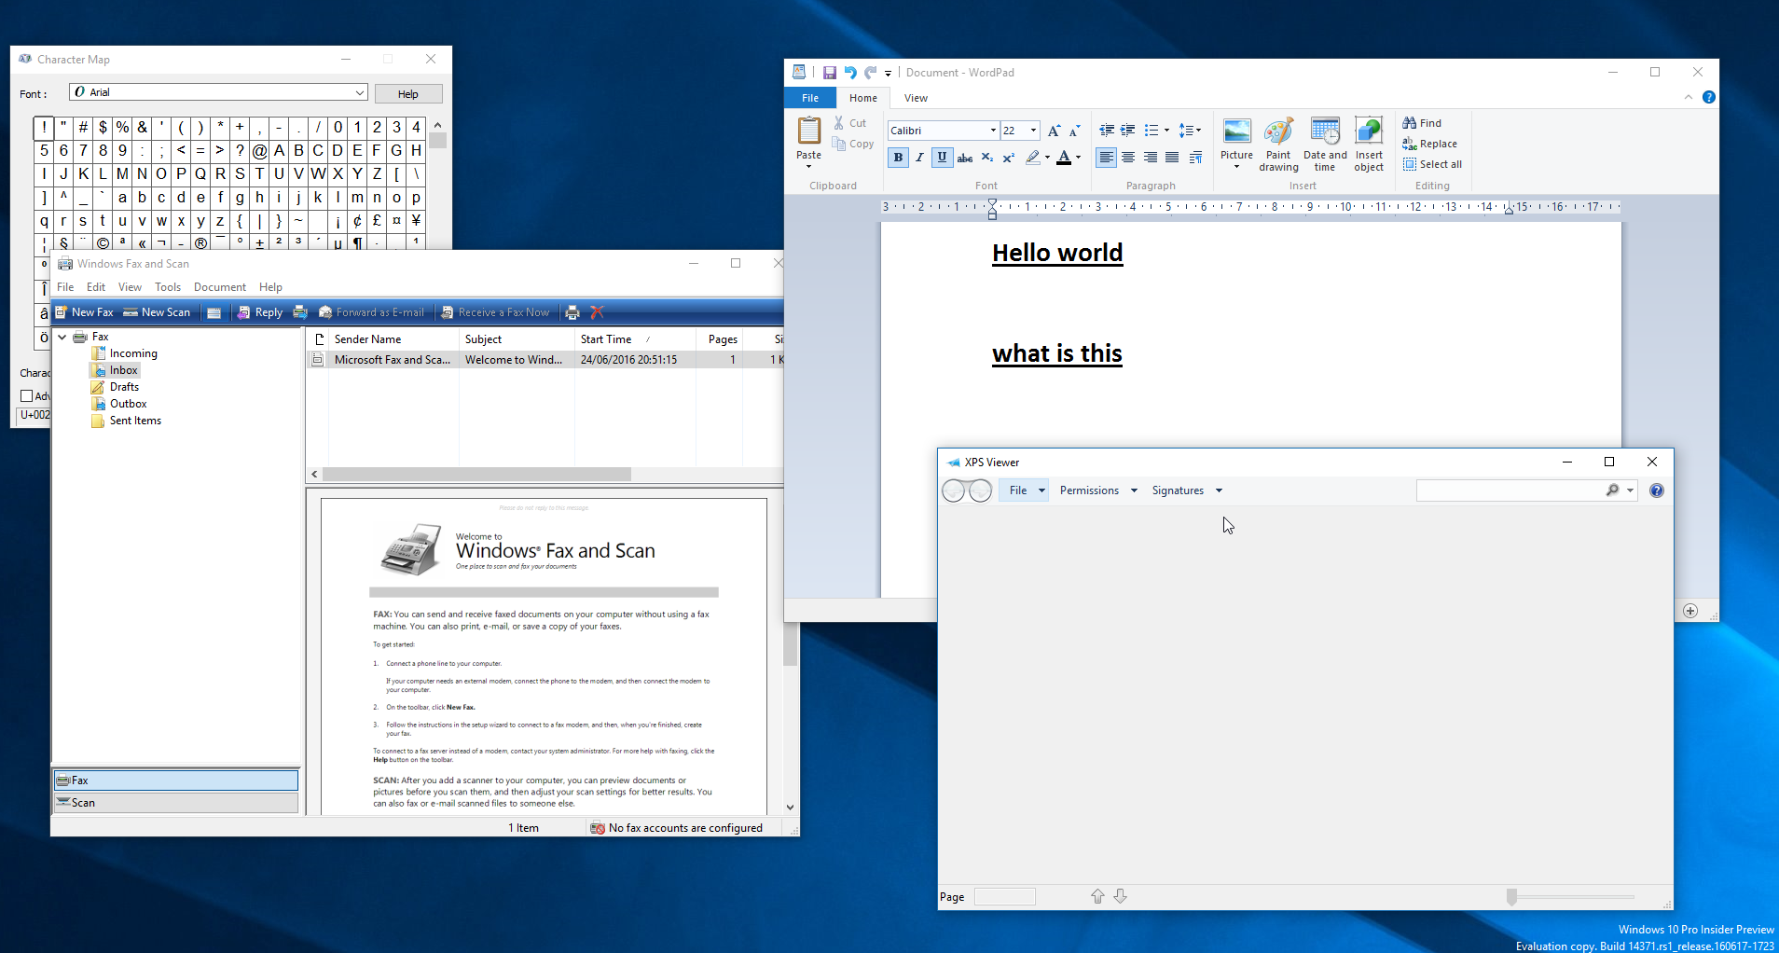This screenshot has width=1779, height=953.
Task: Open the WordPad help icon
Action: 1708,97
